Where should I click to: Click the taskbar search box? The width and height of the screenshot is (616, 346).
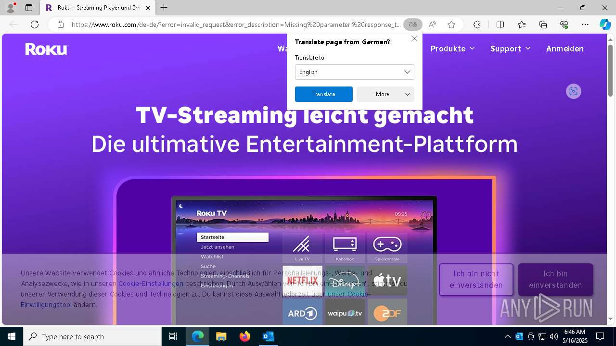point(92,336)
